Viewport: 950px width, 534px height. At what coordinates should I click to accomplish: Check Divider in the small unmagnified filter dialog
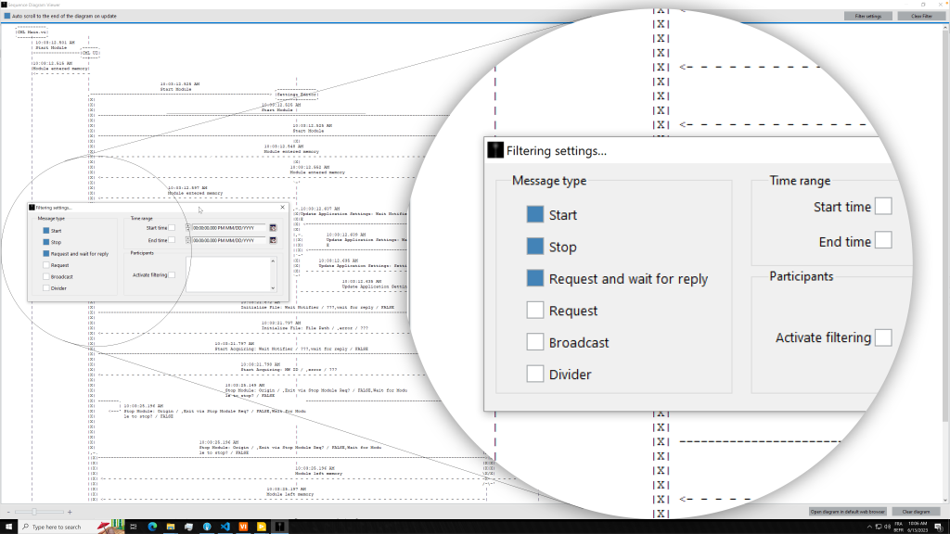[x=46, y=288]
